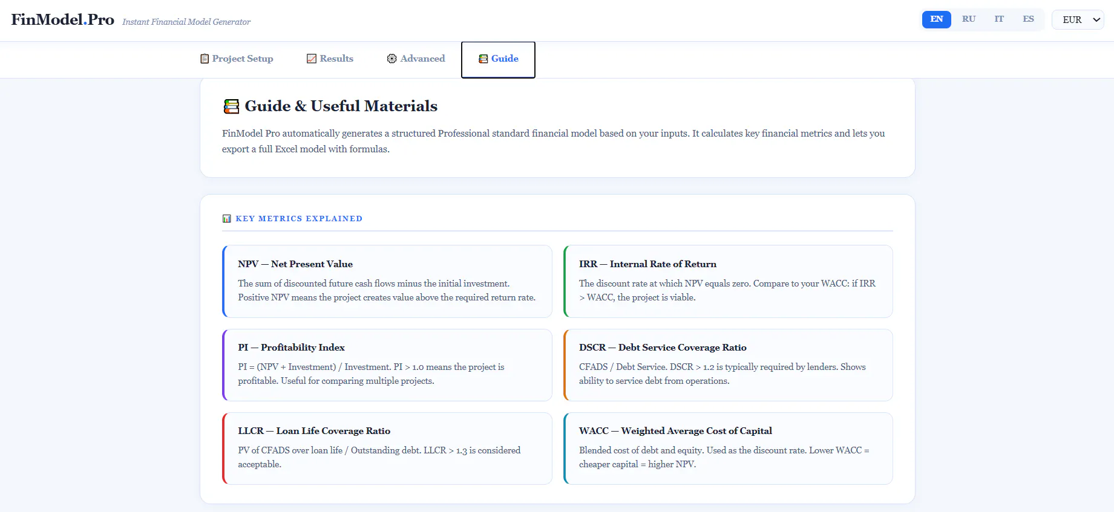Click the Advanced gear icon

[x=392, y=59]
